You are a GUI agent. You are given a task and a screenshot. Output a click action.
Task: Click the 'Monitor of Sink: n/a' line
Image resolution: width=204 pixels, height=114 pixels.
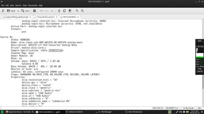(25, 69)
